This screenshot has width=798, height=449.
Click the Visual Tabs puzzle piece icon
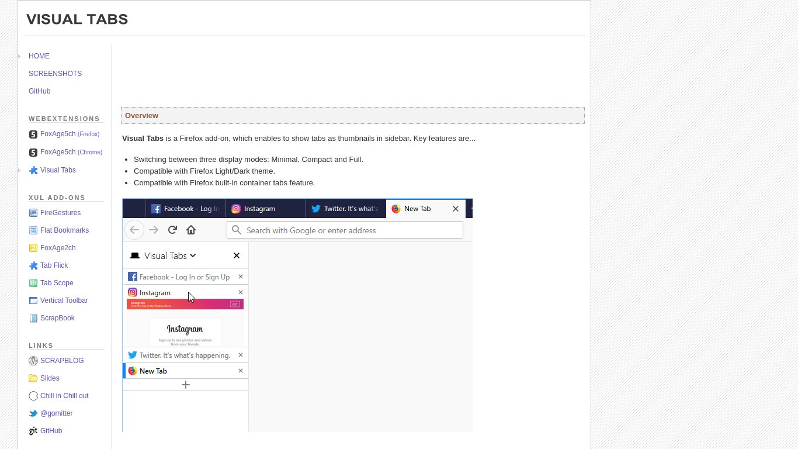(33, 171)
